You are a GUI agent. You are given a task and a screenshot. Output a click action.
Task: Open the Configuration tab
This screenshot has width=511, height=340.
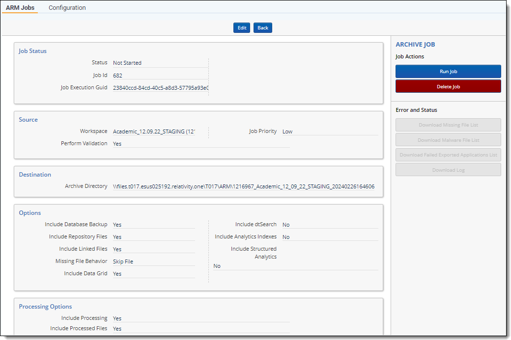pyautogui.click(x=67, y=8)
